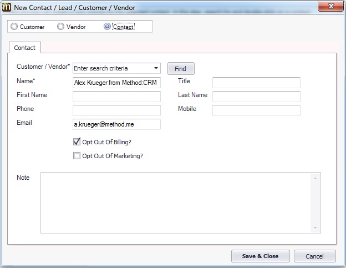Click Save & Close button
The image size is (346, 268).
coord(261,256)
